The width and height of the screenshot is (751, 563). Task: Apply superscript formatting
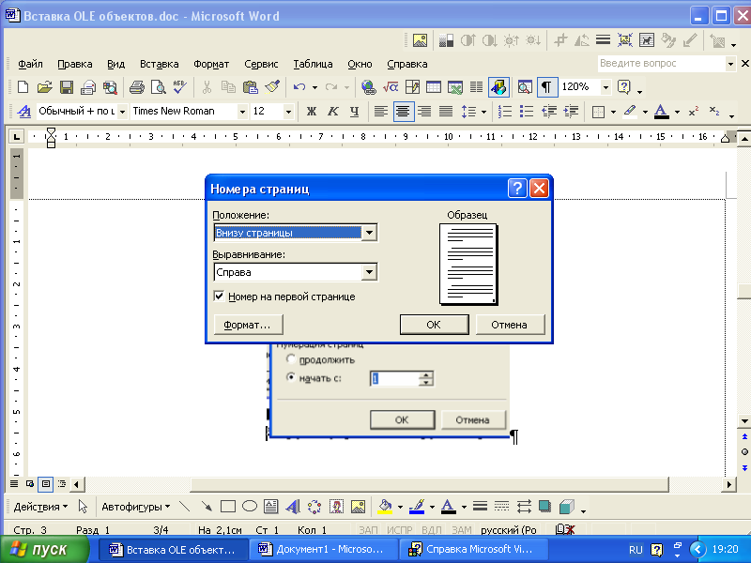(693, 112)
